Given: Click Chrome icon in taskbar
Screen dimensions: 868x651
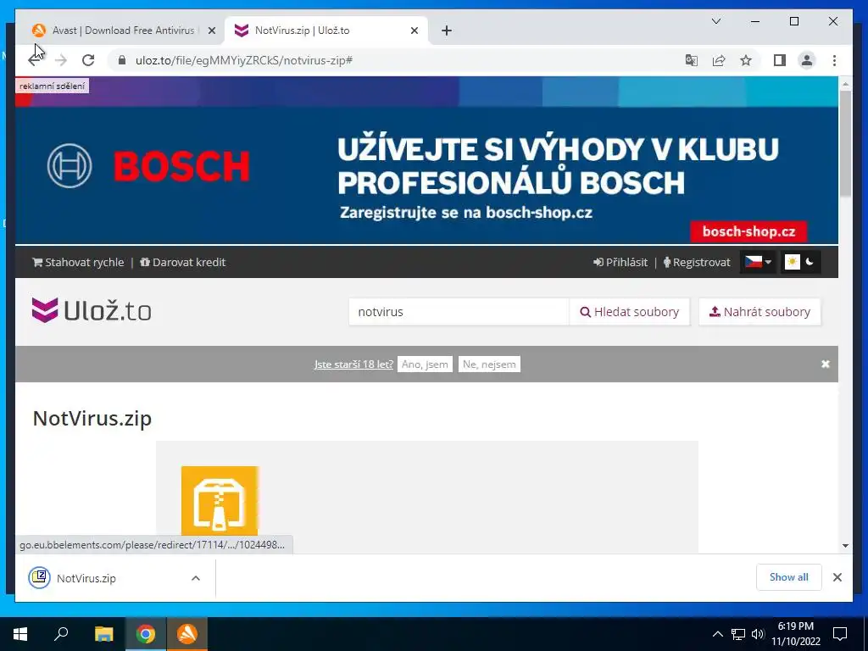Looking at the screenshot, I should pyautogui.click(x=146, y=634).
